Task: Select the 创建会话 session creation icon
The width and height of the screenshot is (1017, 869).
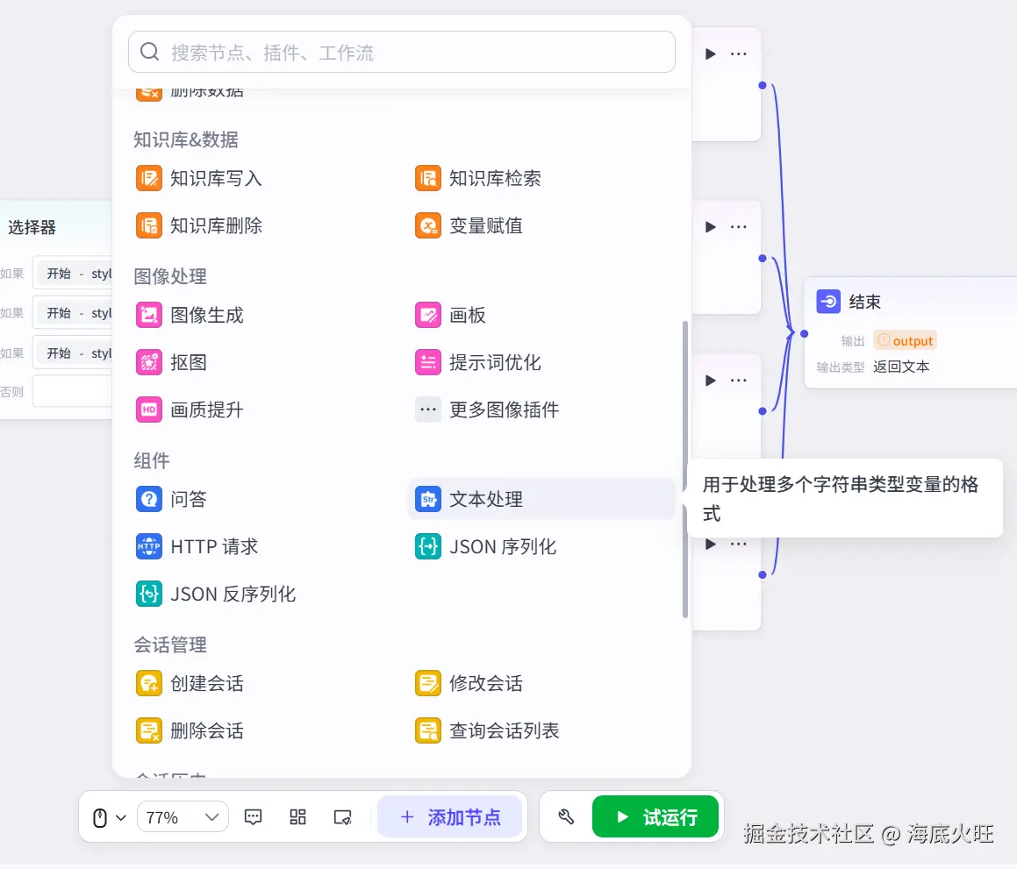Action: click(x=148, y=683)
